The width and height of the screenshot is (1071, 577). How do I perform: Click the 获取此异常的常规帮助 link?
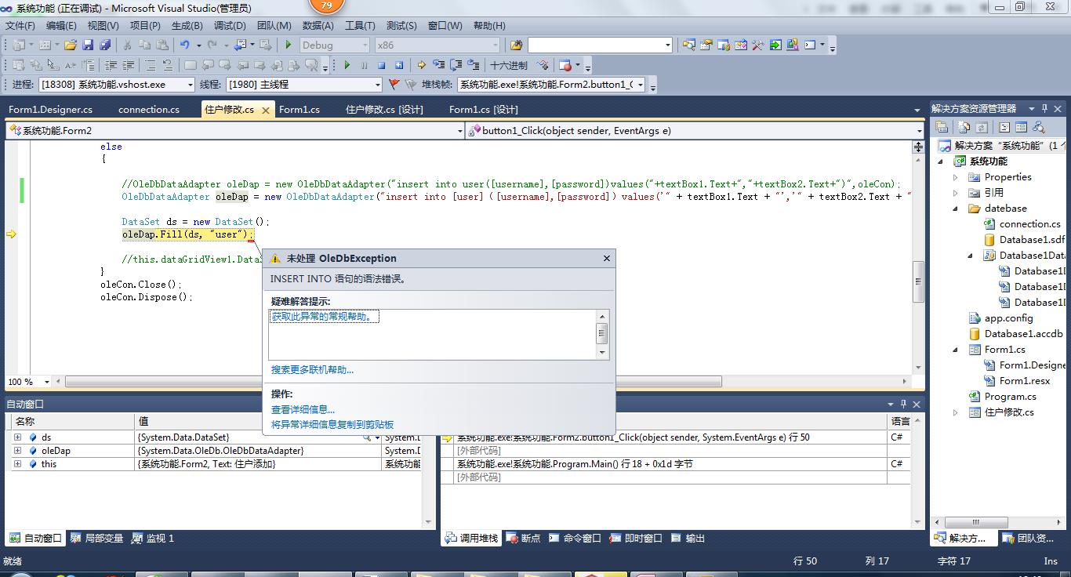[325, 317]
